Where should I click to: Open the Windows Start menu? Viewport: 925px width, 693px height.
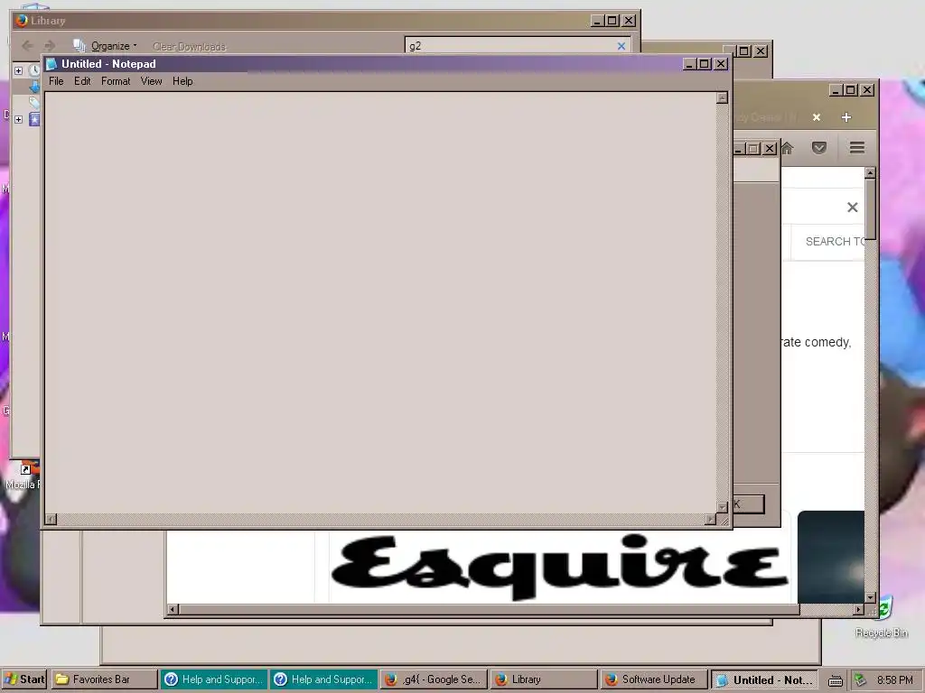(24, 679)
